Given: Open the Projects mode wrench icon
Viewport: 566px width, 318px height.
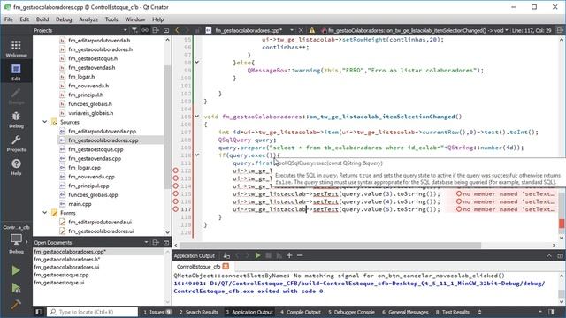Looking at the screenshot, I should click(16, 143).
